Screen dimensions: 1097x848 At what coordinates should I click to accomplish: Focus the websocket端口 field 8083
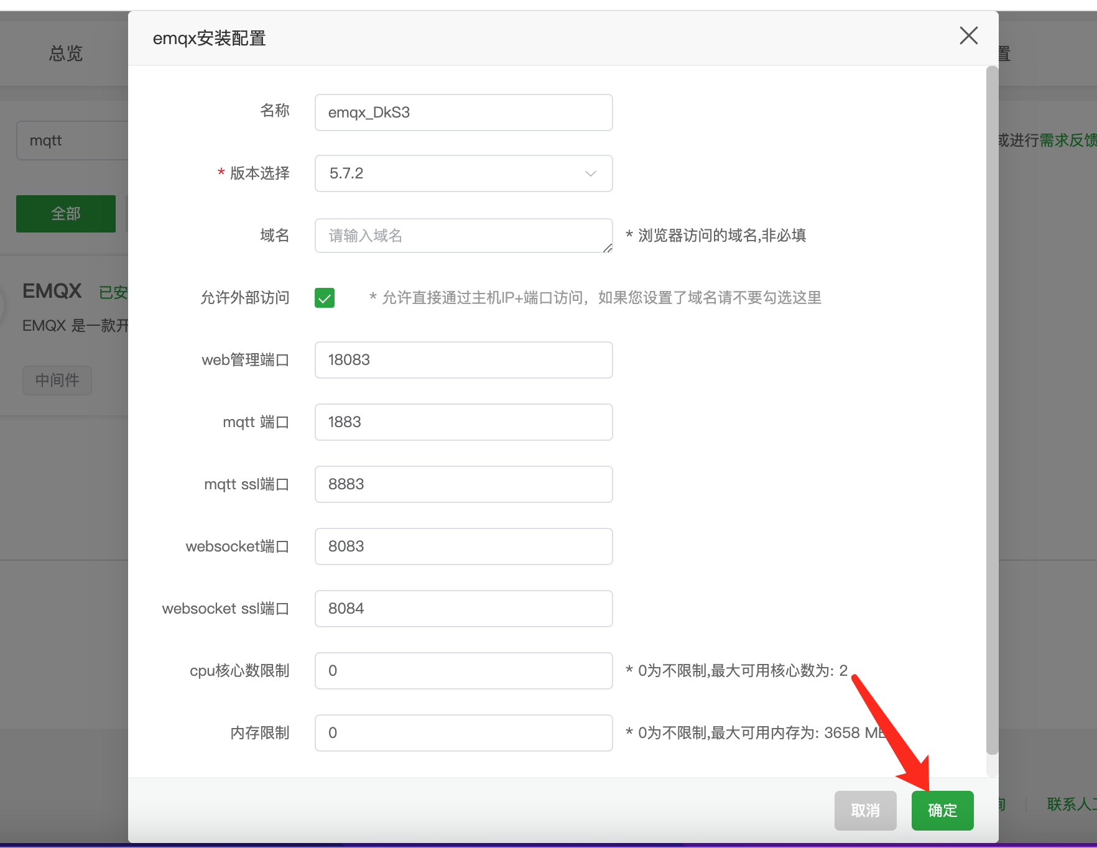(463, 546)
